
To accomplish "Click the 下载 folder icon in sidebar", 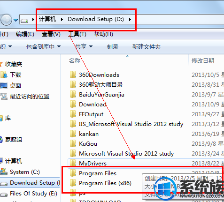I will pos(4,75).
